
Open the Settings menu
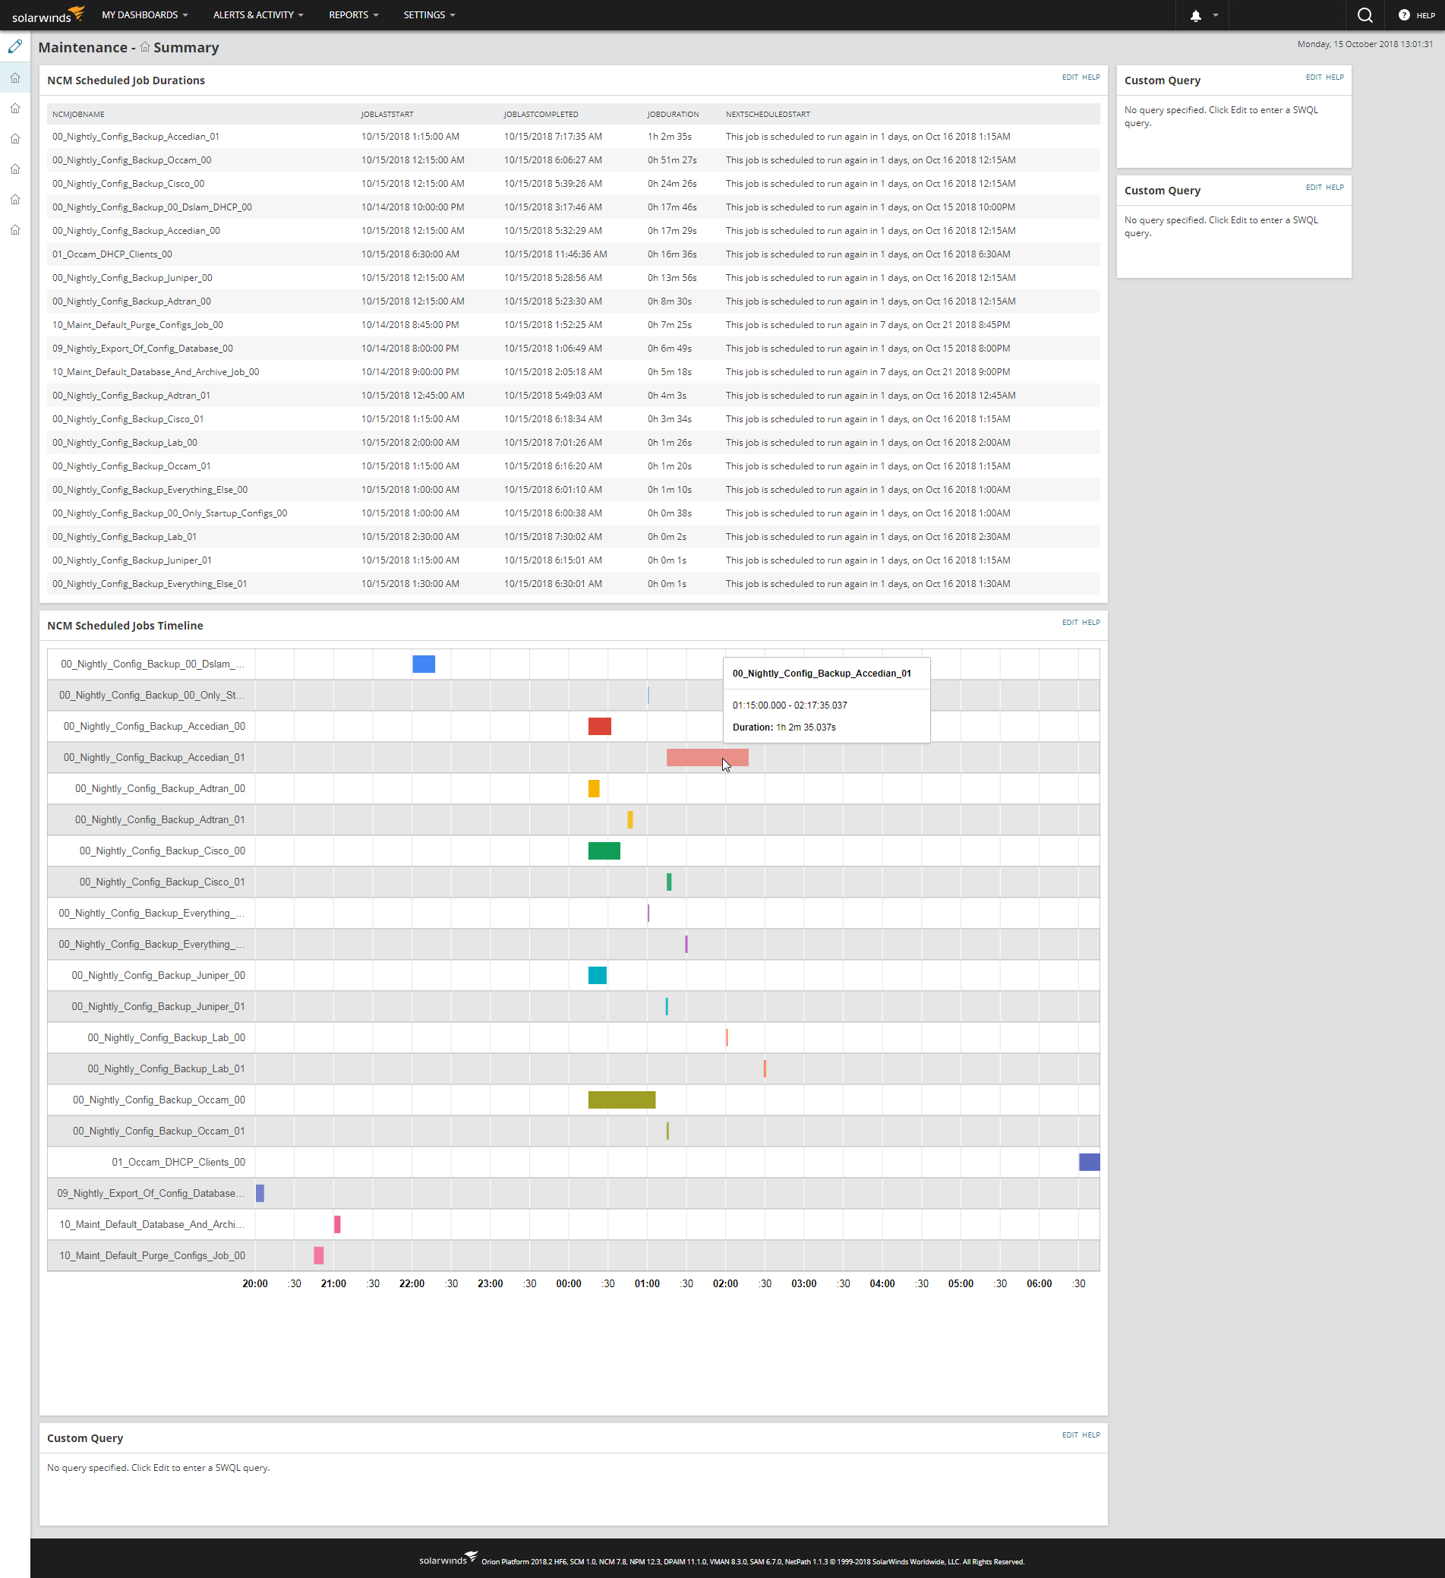click(x=429, y=15)
